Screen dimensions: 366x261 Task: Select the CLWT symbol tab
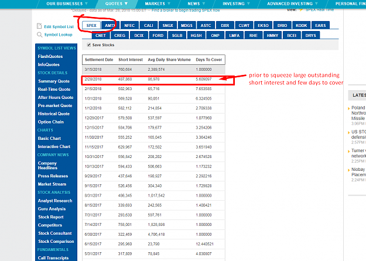244,25
